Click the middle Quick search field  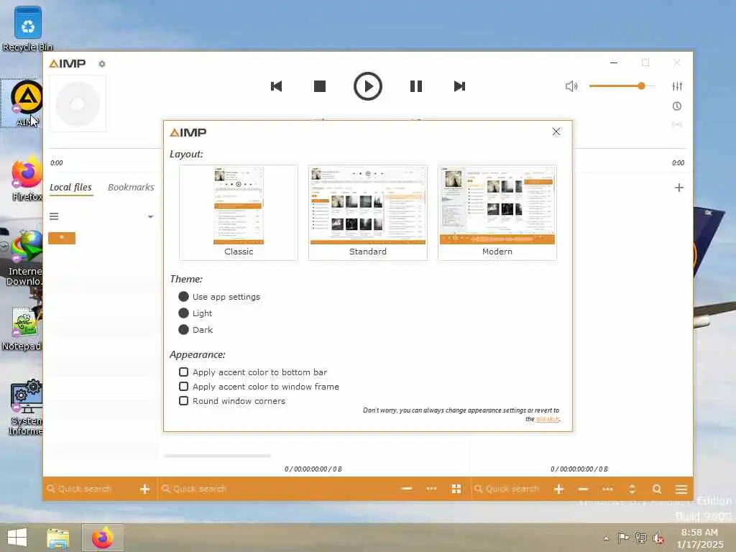(x=277, y=489)
